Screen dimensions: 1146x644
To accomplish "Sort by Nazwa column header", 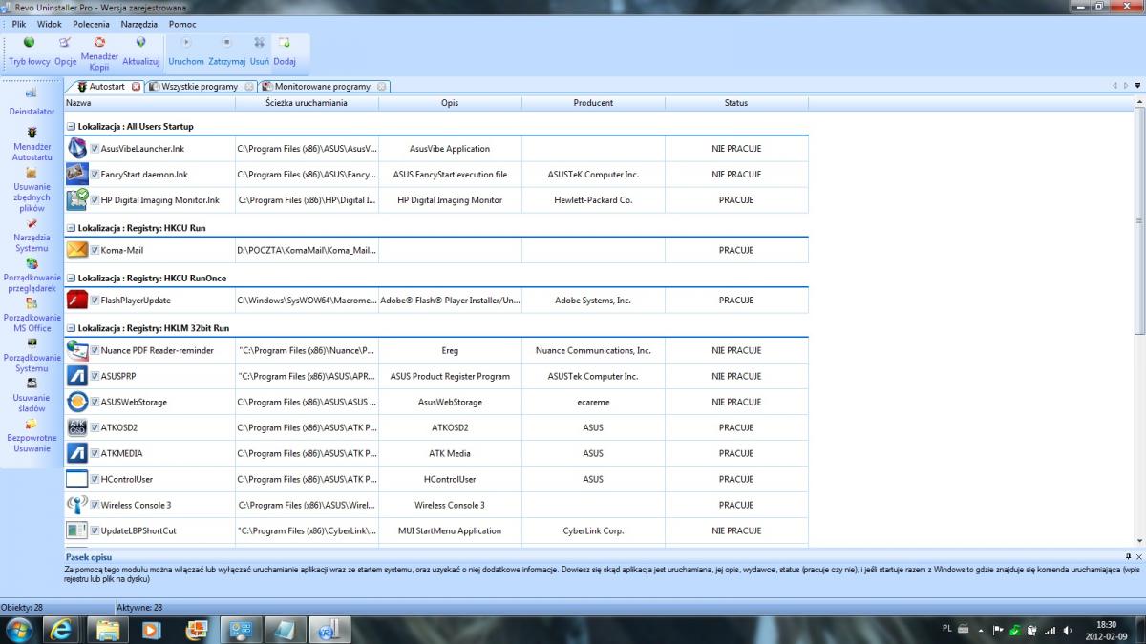I will [x=149, y=102].
